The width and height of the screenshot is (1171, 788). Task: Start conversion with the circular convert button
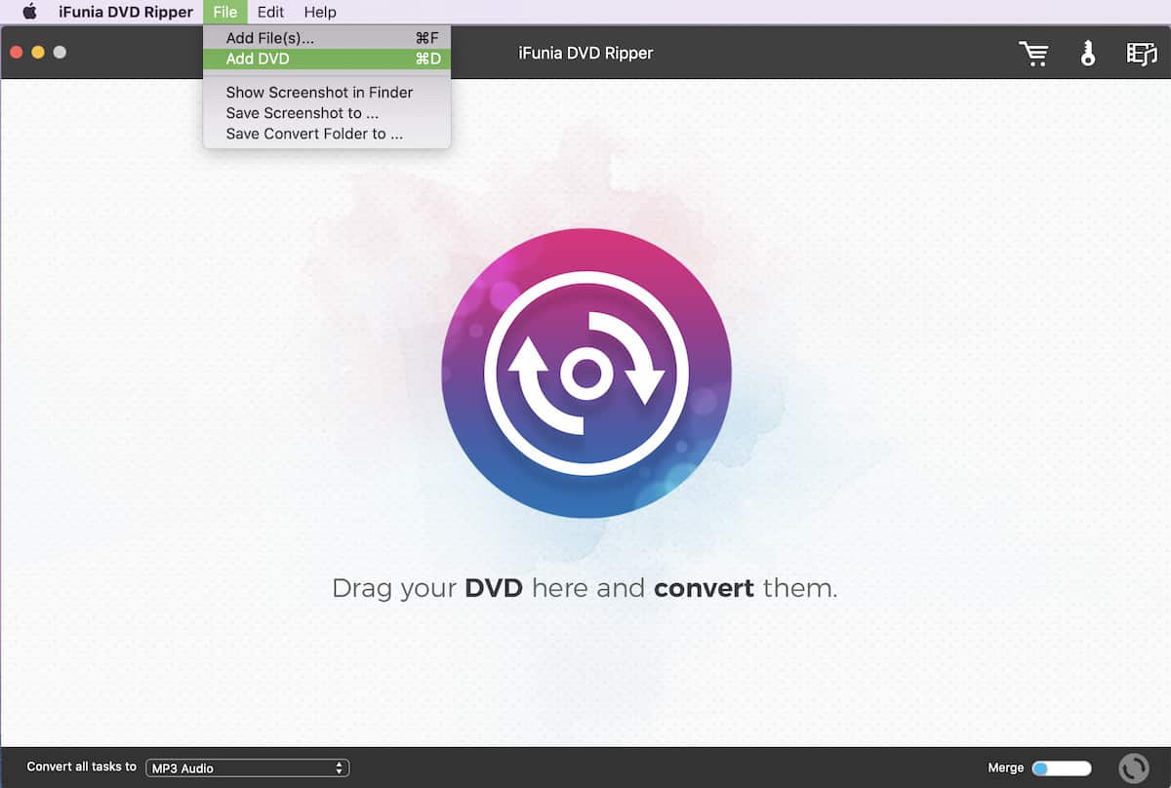pos(1133,768)
